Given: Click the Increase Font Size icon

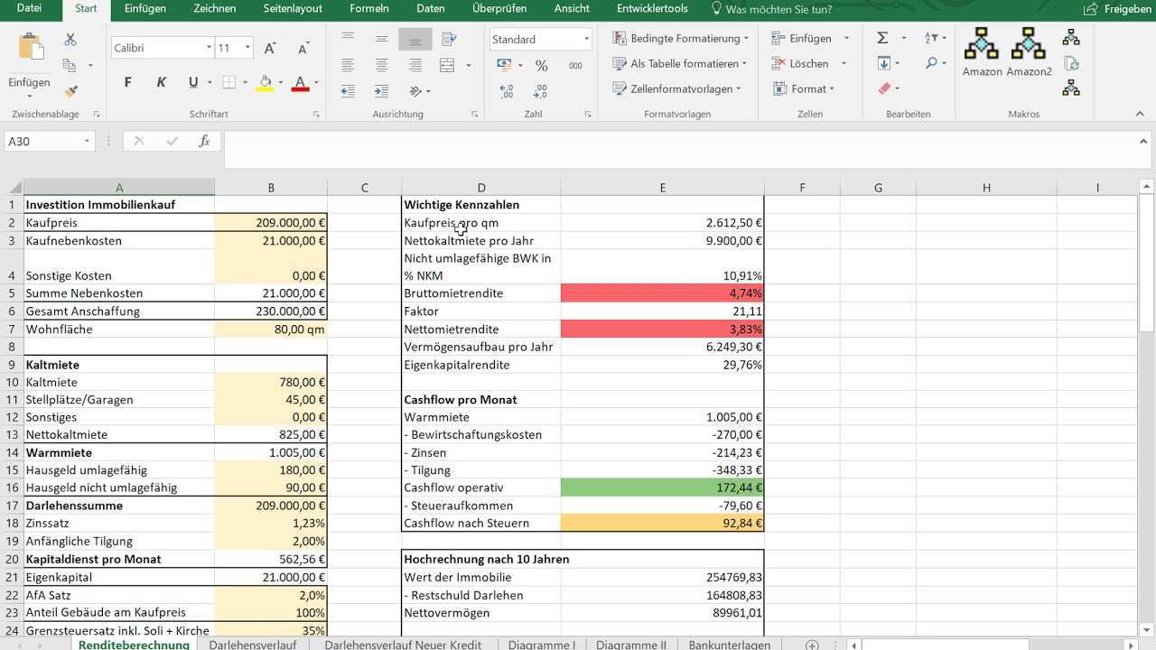Looking at the screenshot, I should pyautogui.click(x=271, y=48).
